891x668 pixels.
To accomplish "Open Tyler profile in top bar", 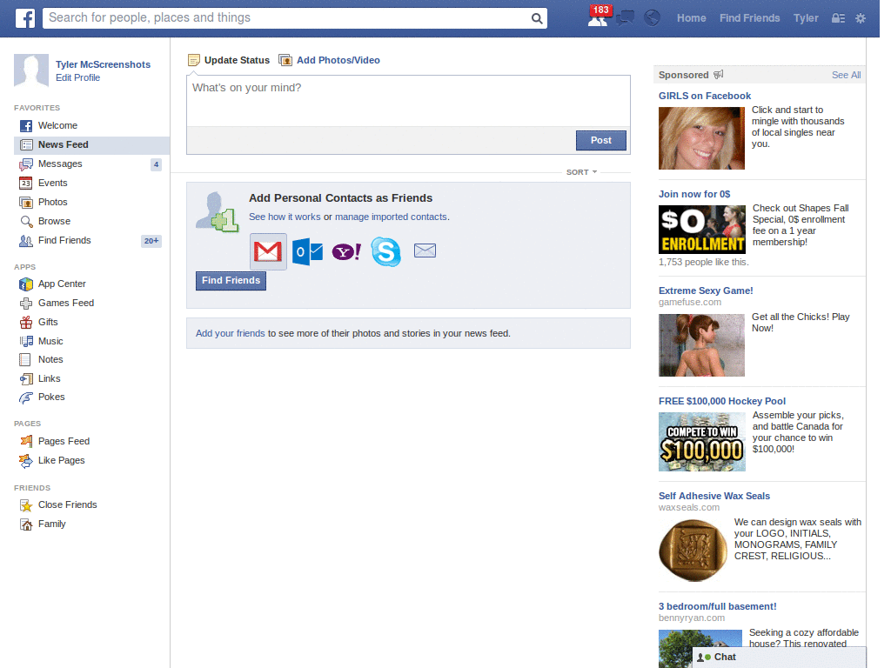I will point(806,18).
